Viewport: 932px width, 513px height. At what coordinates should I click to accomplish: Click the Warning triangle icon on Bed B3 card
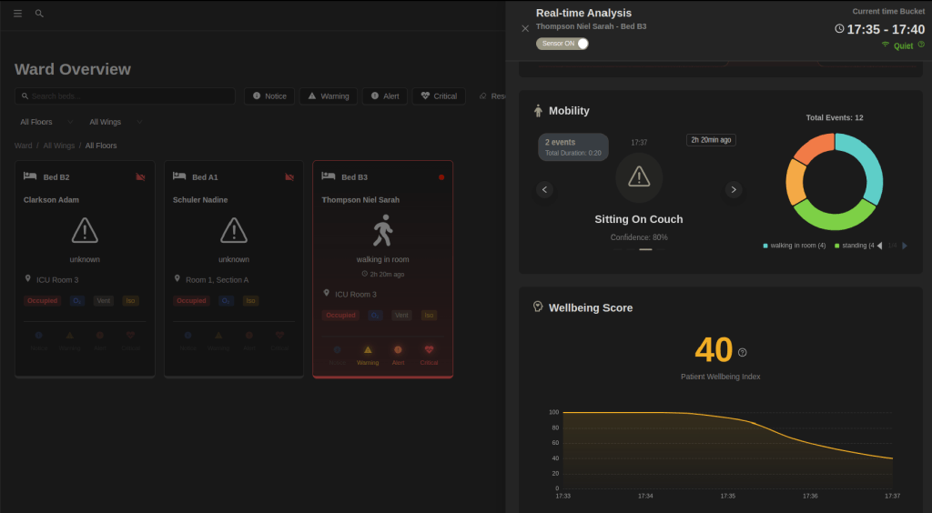tap(368, 350)
